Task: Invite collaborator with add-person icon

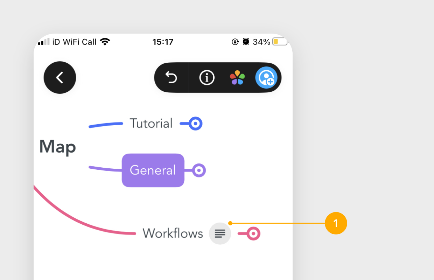Action: 266,77
